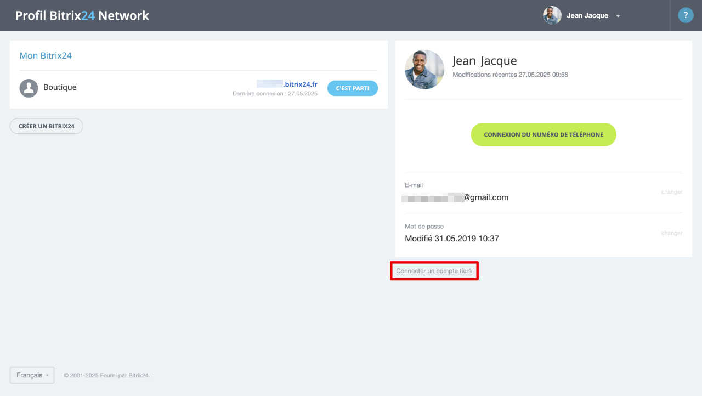Open the bitrix24.fr portal link
This screenshot has height=396, width=702.
pos(287,84)
